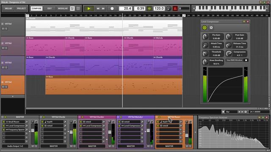Open the MULAB menu
Image resolution: width=271 pixels, height=152 pixels.
tap(8, 8)
